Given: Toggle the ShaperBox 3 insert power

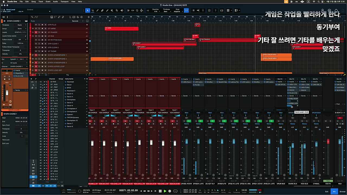Looking at the screenshot, I should click(14, 73).
